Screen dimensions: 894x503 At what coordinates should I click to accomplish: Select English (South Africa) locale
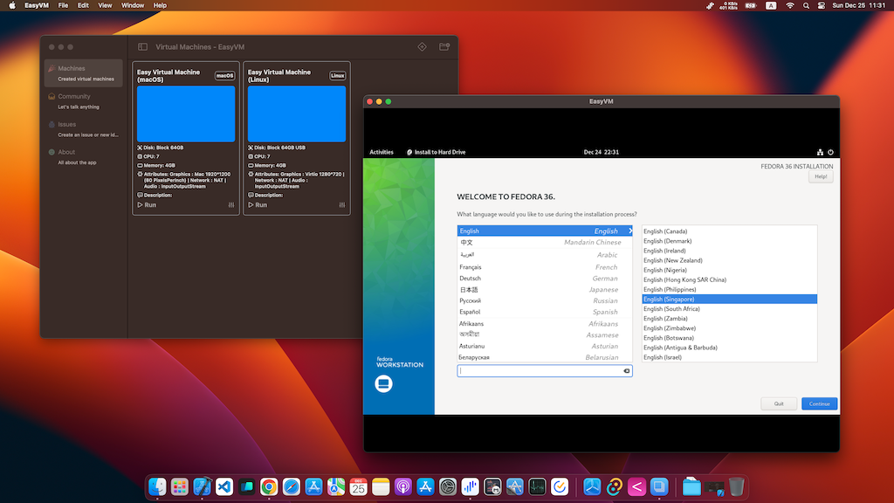(729, 309)
